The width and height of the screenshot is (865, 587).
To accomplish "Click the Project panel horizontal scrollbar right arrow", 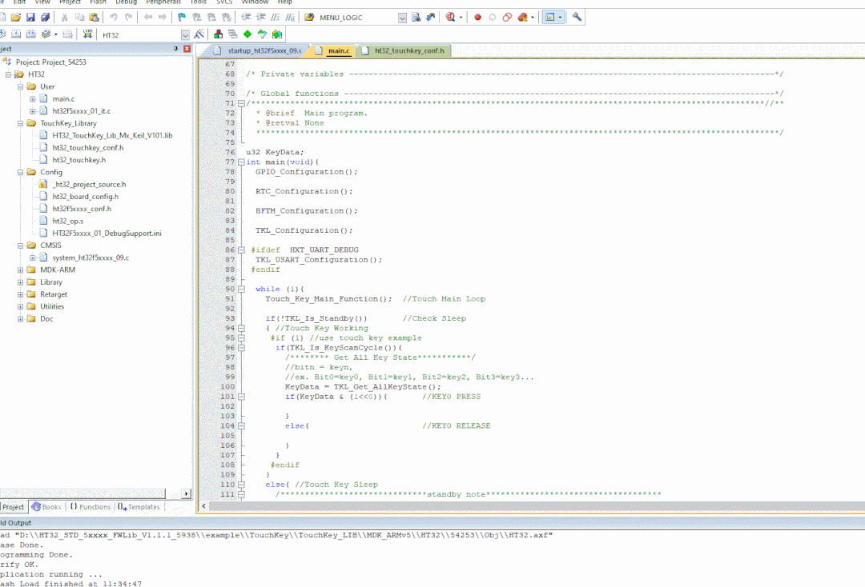I will pos(187,494).
